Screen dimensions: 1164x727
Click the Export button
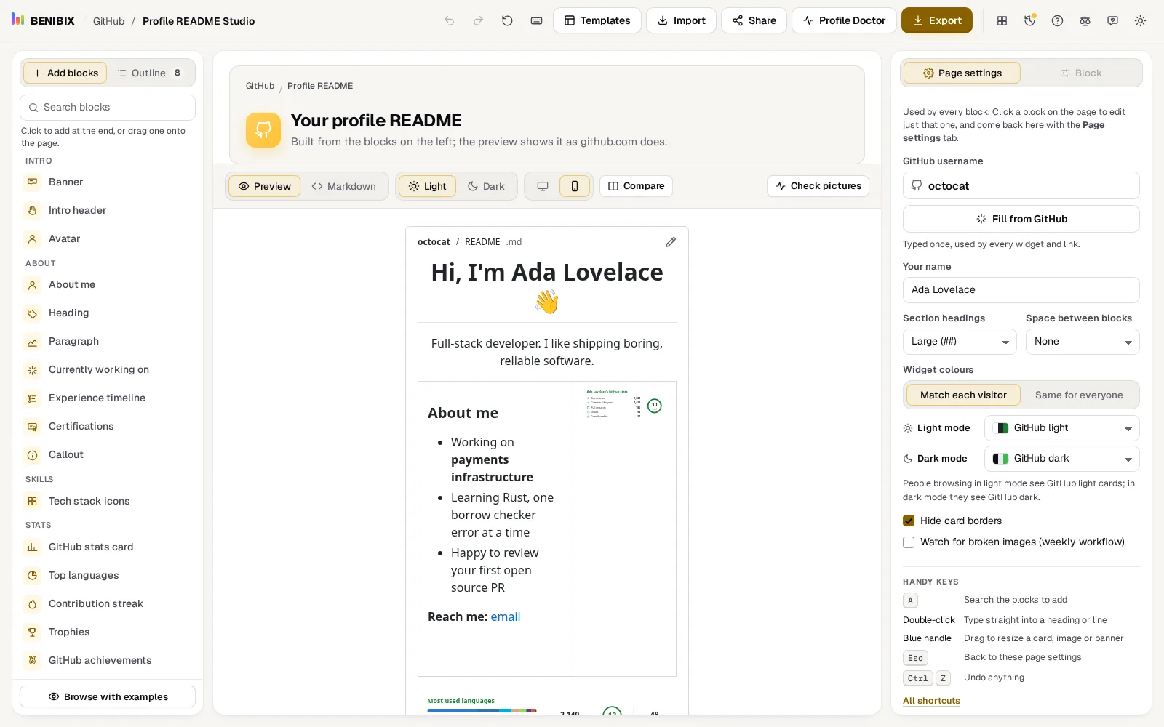937,20
